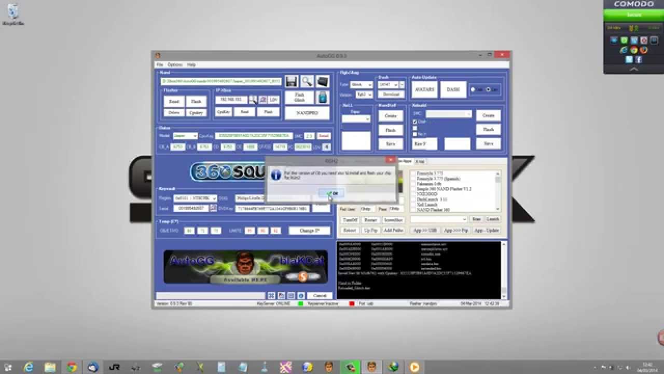Screen dimensions: 664x374
Task: Click the Change T° button
Action: click(x=309, y=231)
